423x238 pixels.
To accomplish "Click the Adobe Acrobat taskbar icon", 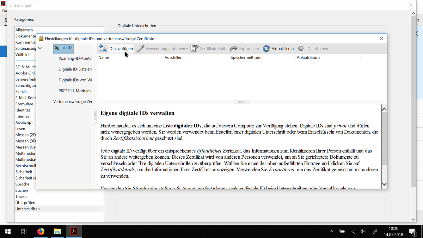I will [x=74, y=231].
